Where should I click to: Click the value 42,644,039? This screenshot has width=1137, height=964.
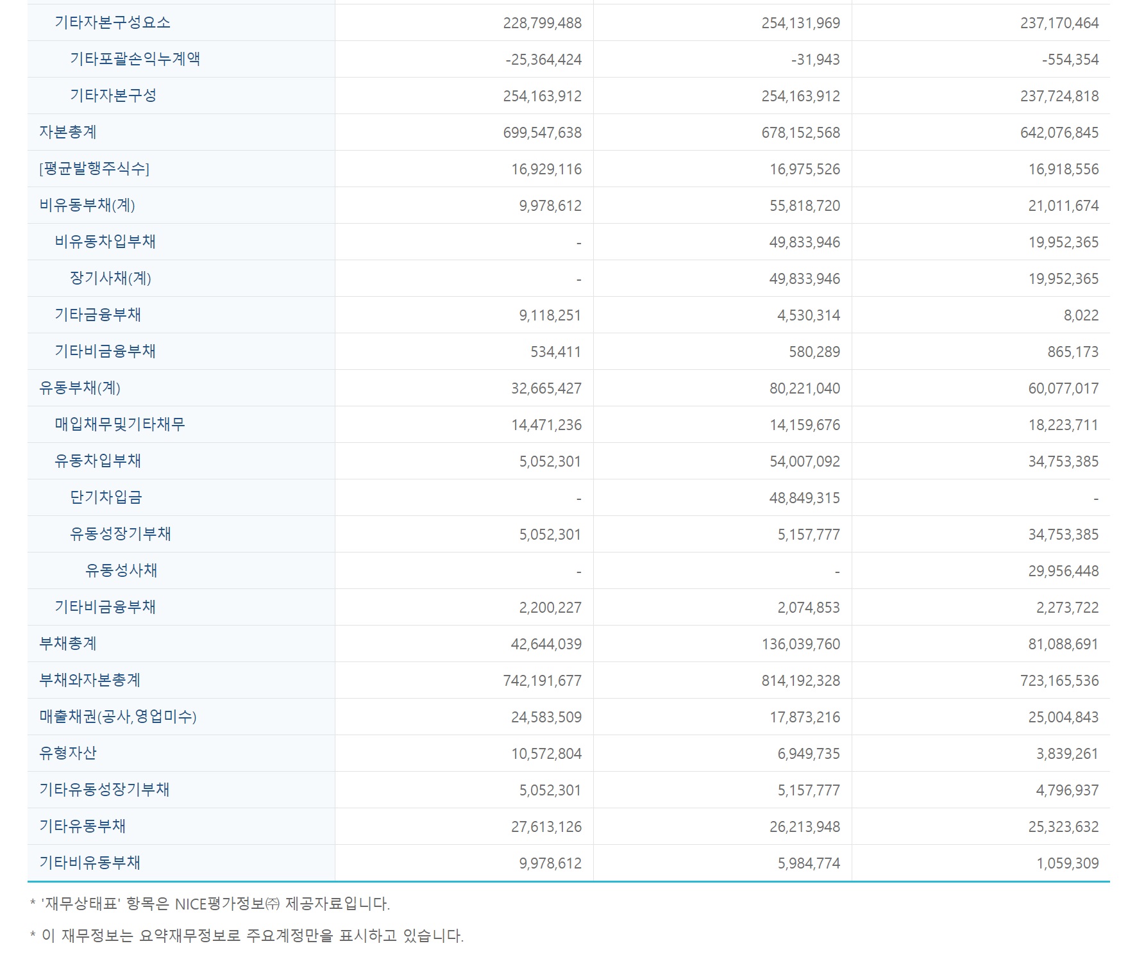point(546,644)
